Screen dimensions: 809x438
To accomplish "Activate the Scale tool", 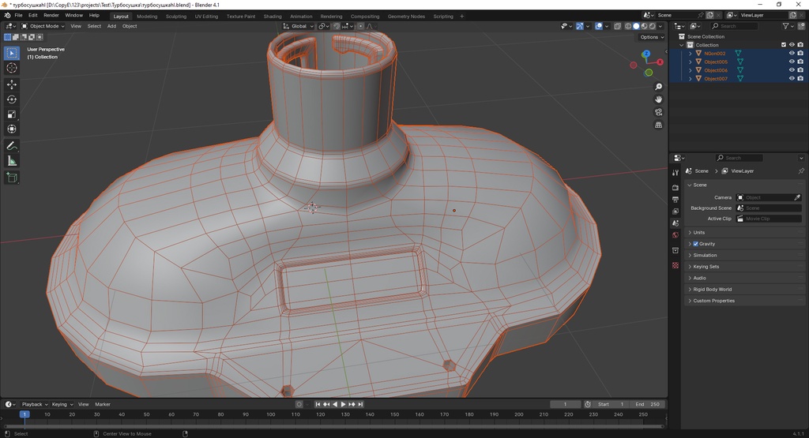I will coord(12,114).
